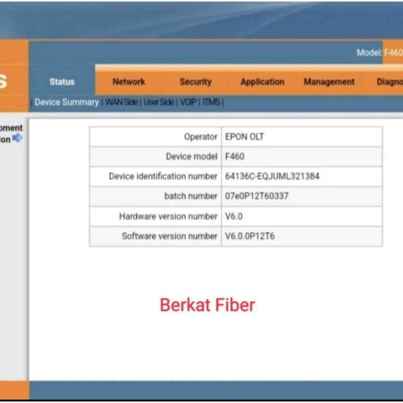Go to the Application tab

click(262, 82)
